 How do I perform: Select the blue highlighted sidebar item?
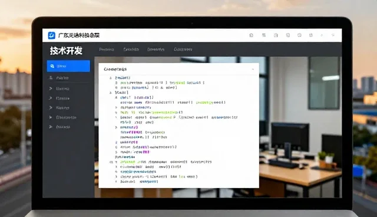[68, 66]
